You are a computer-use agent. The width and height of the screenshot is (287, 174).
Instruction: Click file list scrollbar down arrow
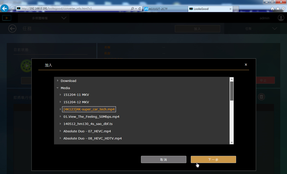[x=231, y=143]
